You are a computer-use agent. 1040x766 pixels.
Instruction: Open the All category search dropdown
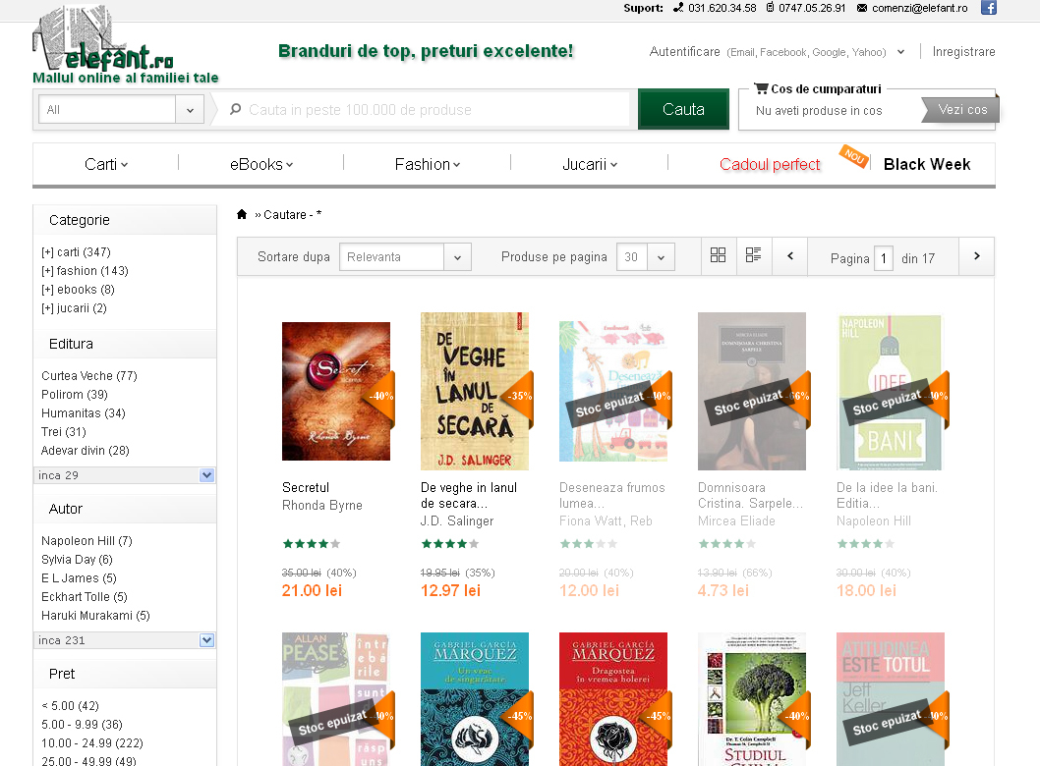click(x=121, y=109)
